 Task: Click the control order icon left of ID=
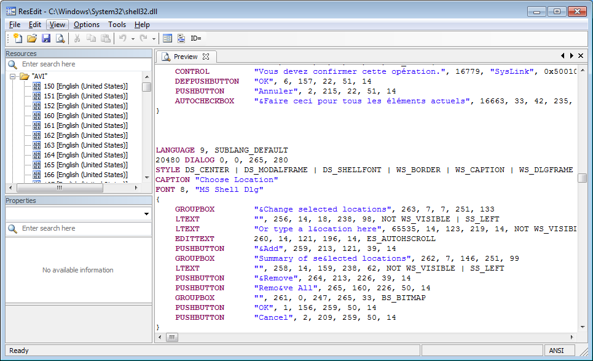181,39
